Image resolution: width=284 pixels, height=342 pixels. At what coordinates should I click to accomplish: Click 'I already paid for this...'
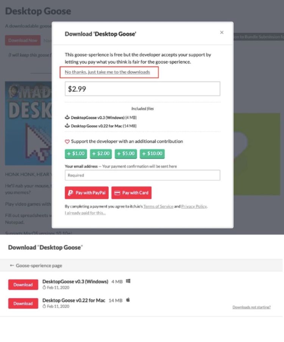(85, 213)
